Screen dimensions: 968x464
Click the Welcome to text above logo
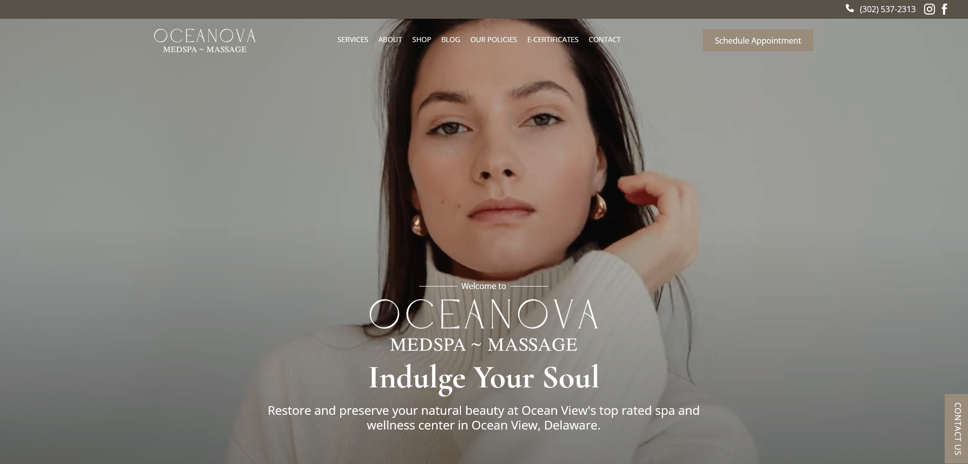click(483, 286)
